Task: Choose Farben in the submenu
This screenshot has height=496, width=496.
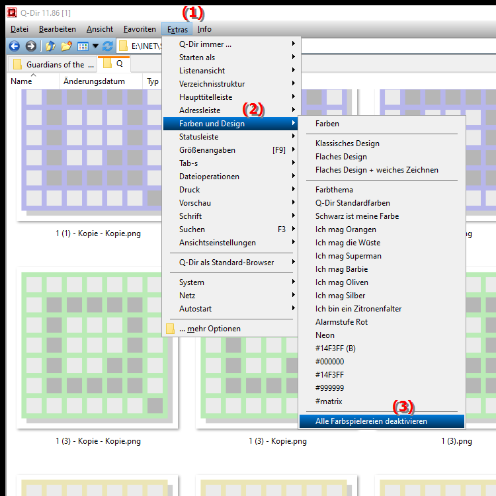Action: coord(382,124)
